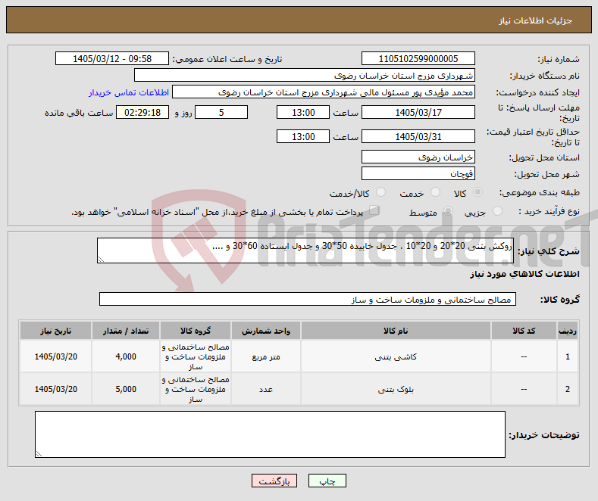Select the متوسط purchase type radio
Image resolution: width=598 pixels, height=501 pixels.
[448, 211]
